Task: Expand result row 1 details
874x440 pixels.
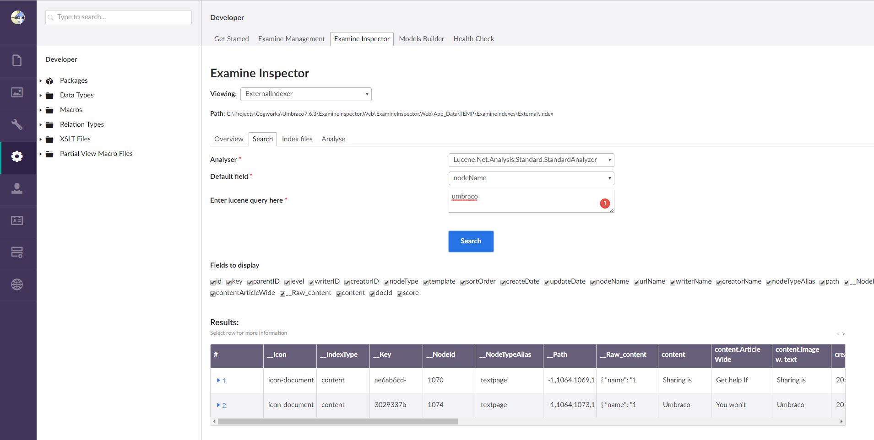Action: point(218,380)
